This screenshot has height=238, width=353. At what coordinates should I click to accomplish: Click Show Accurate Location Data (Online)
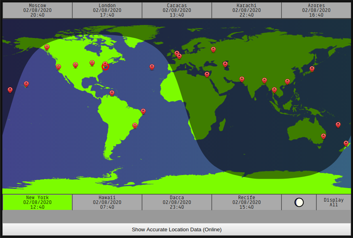177,229
